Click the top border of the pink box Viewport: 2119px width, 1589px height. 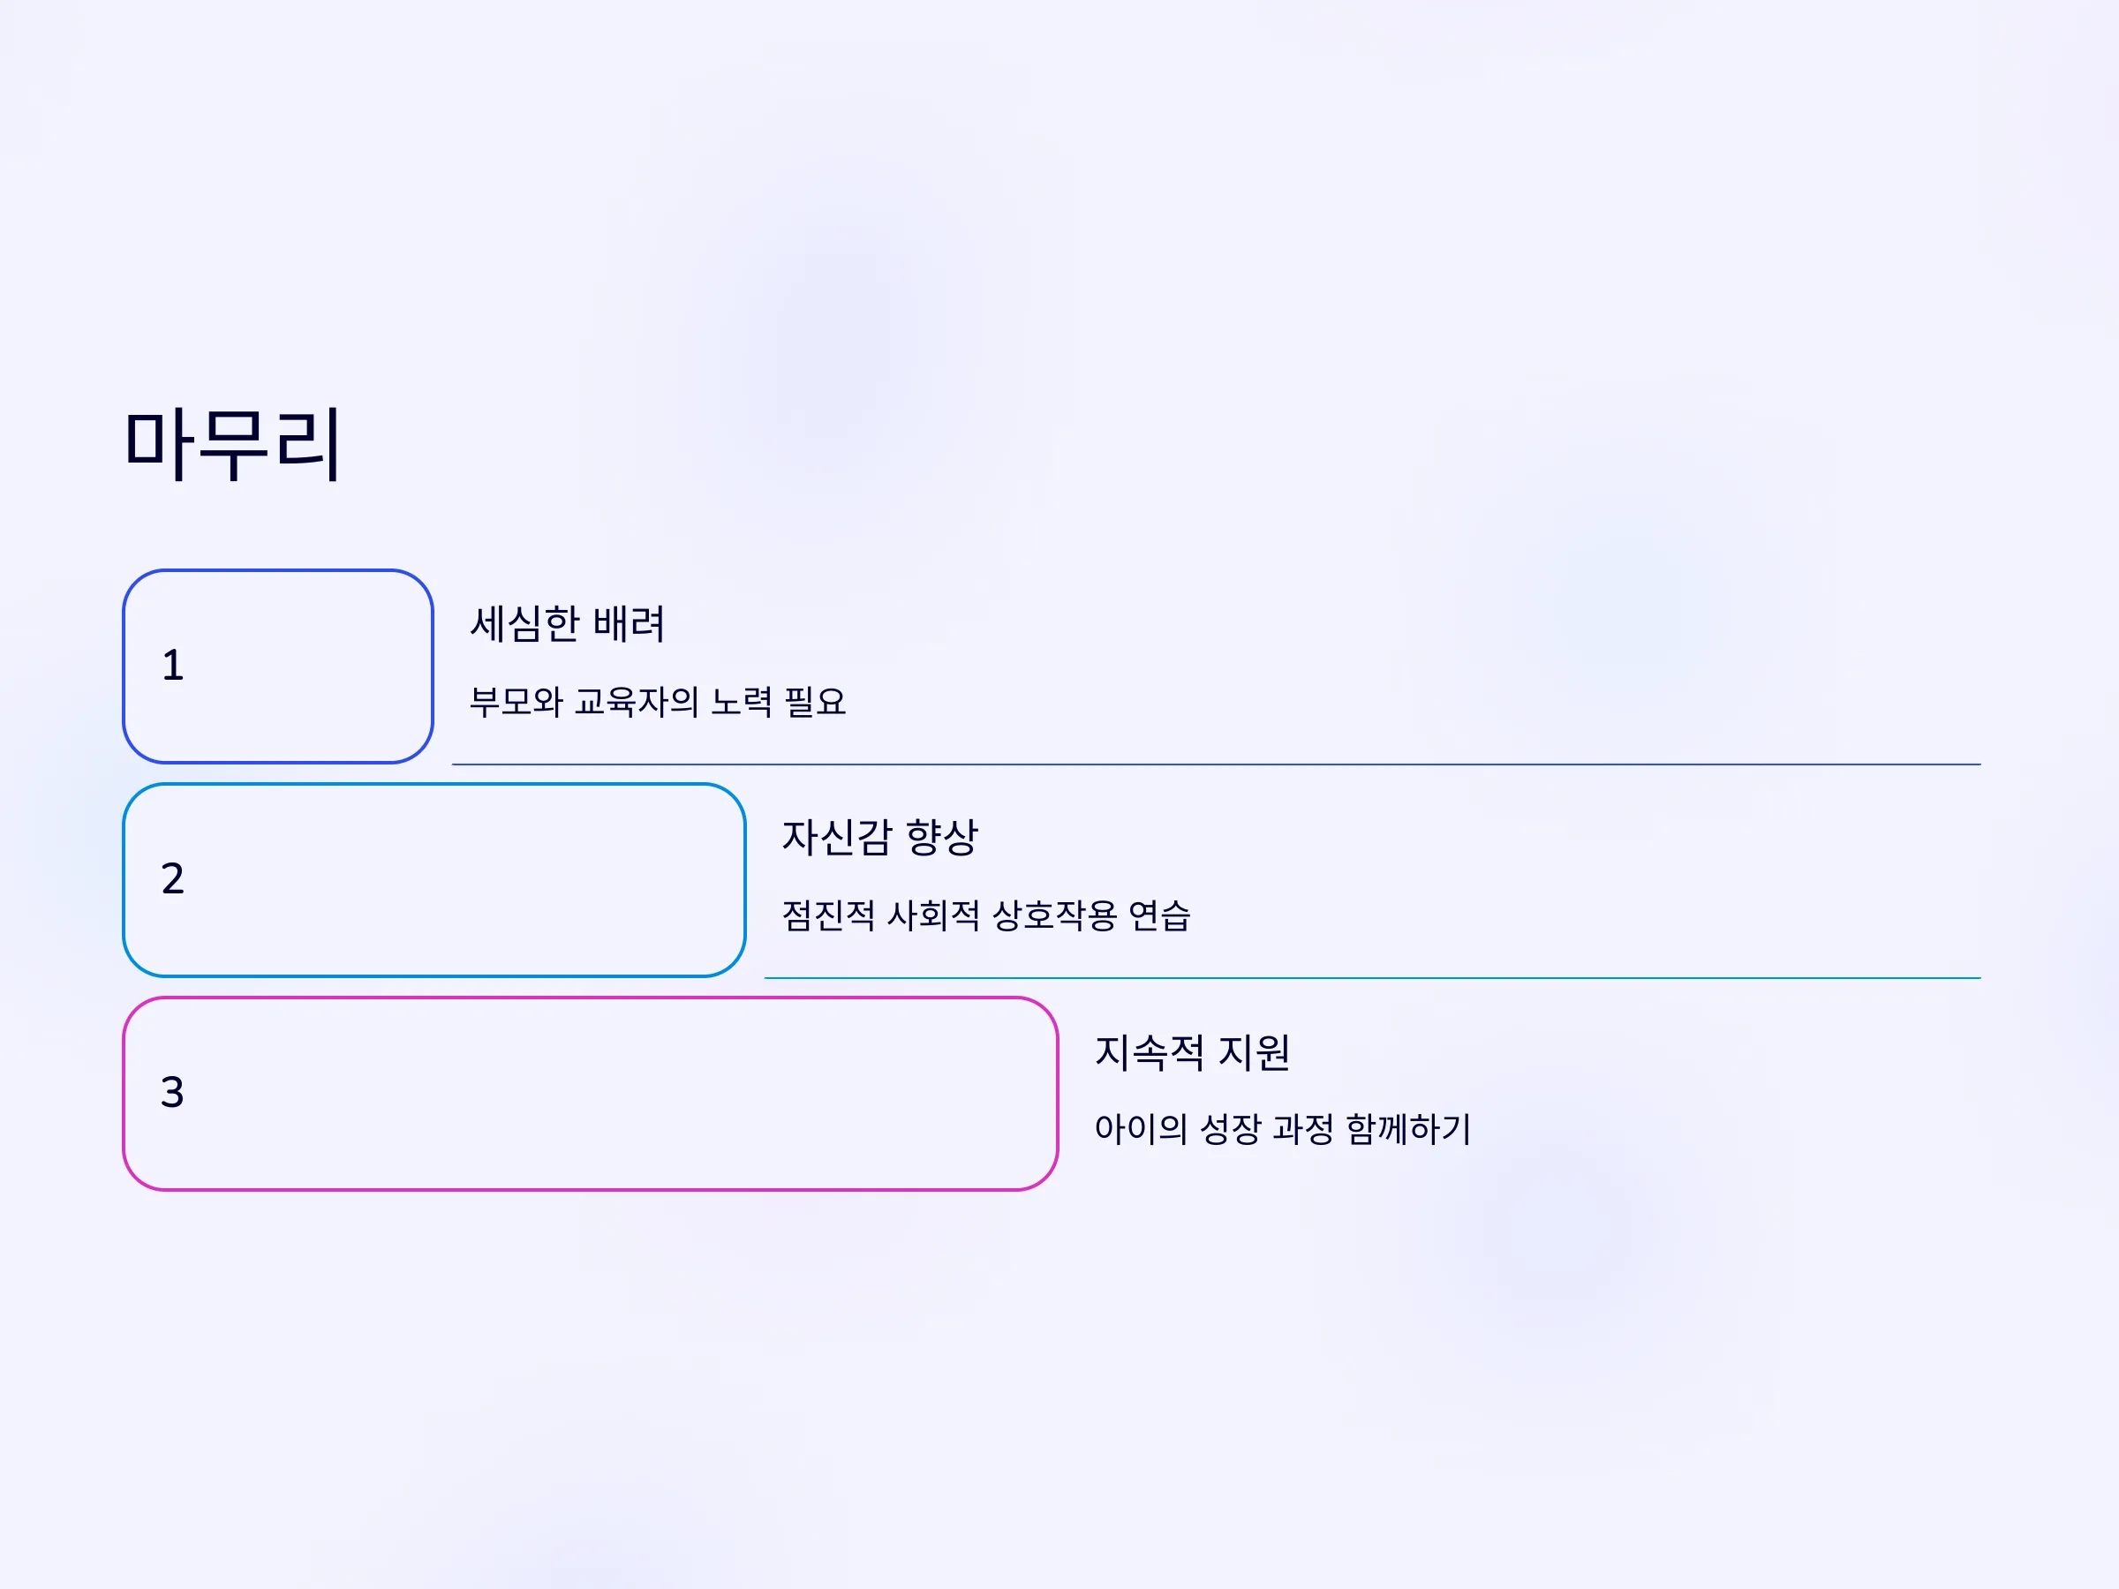click(x=591, y=999)
